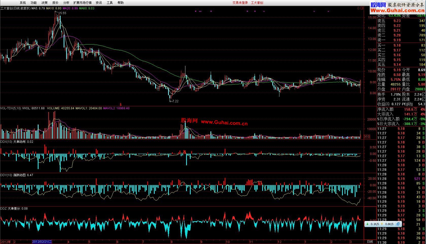
Task: Click the 7.22 low price annotation
Action: coord(175,101)
